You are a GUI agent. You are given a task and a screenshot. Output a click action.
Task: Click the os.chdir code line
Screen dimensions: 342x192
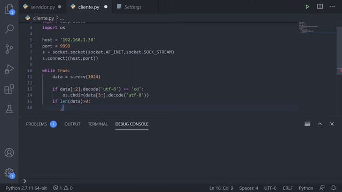[x=106, y=95]
